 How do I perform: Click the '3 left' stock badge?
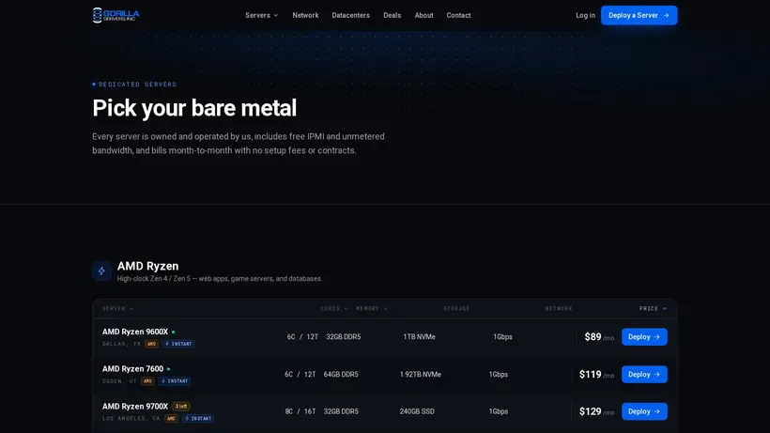pyautogui.click(x=181, y=407)
